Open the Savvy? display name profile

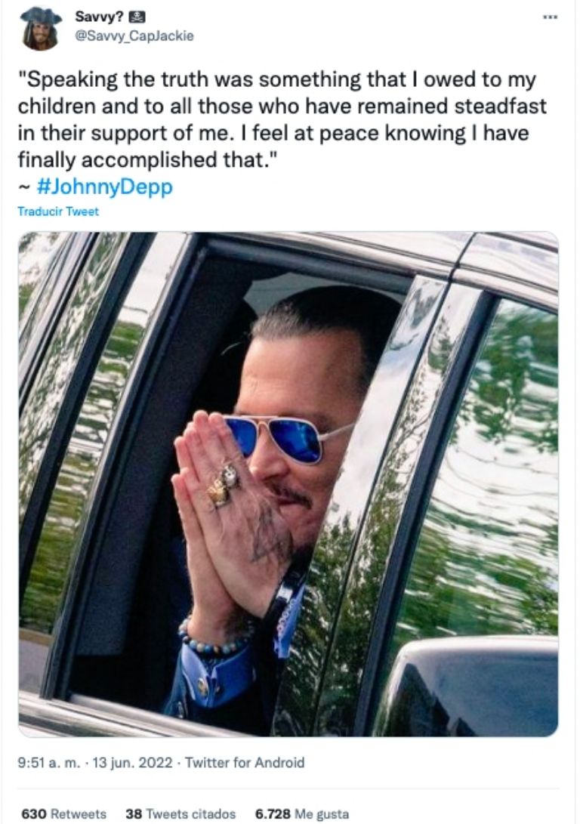tap(99, 17)
